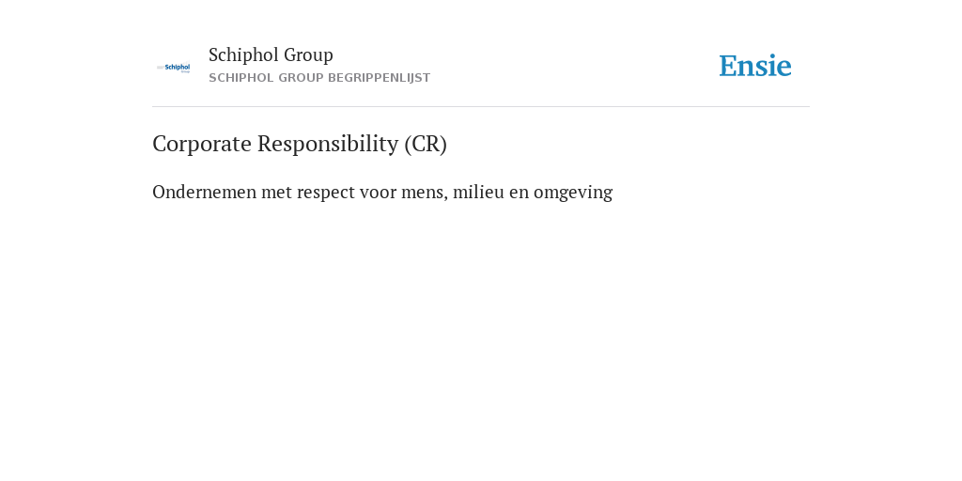Image resolution: width=962 pixels, height=481 pixels.
Task: Click the word 'Responsibility' in the heading
Action: point(328,144)
